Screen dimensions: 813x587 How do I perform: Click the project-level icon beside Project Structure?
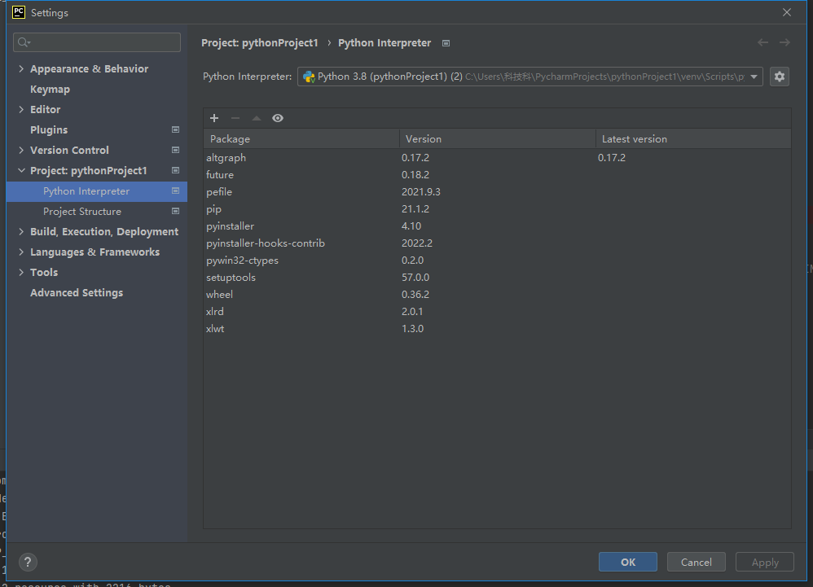pyautogui.click(x=175, y=211)
